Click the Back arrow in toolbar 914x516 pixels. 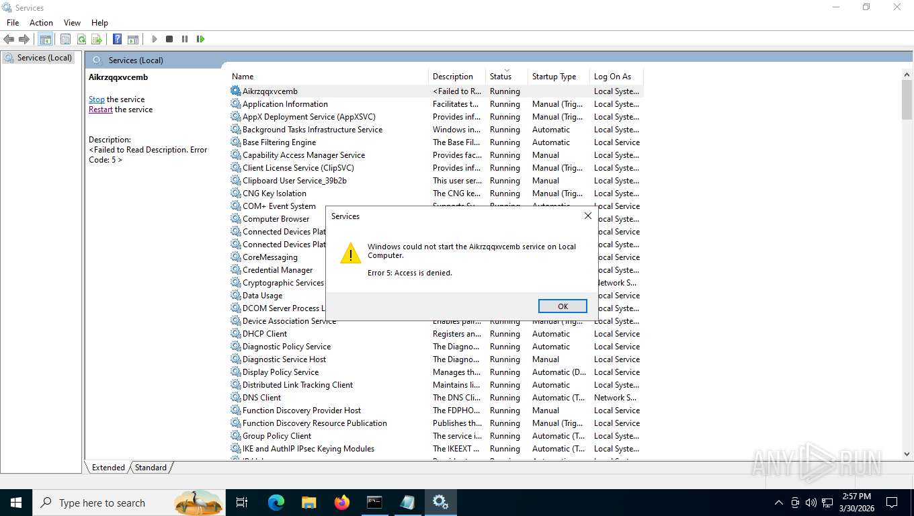click(x=9, y=39)
